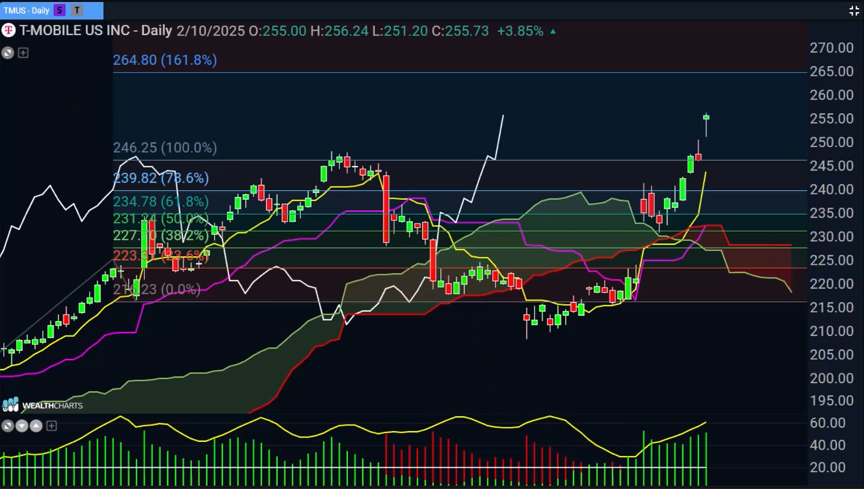Add an indicator to the lower pane
This screenshot has height=489, width=864.
point(51,426)
